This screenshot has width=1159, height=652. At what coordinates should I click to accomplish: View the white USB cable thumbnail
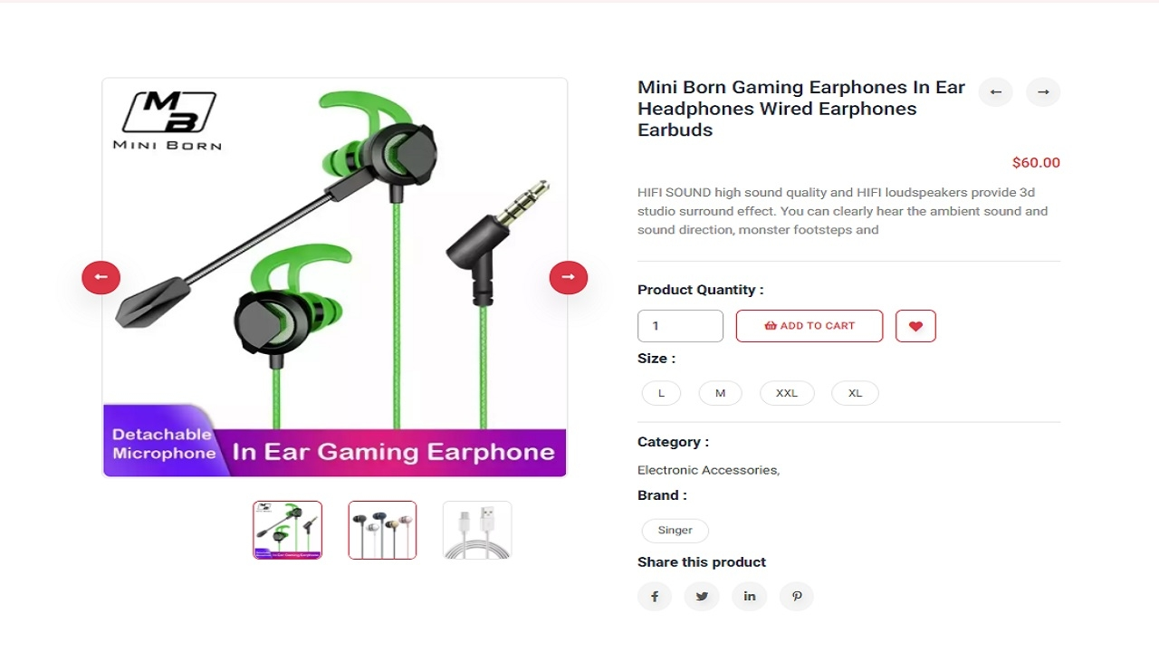click(477, 530)
